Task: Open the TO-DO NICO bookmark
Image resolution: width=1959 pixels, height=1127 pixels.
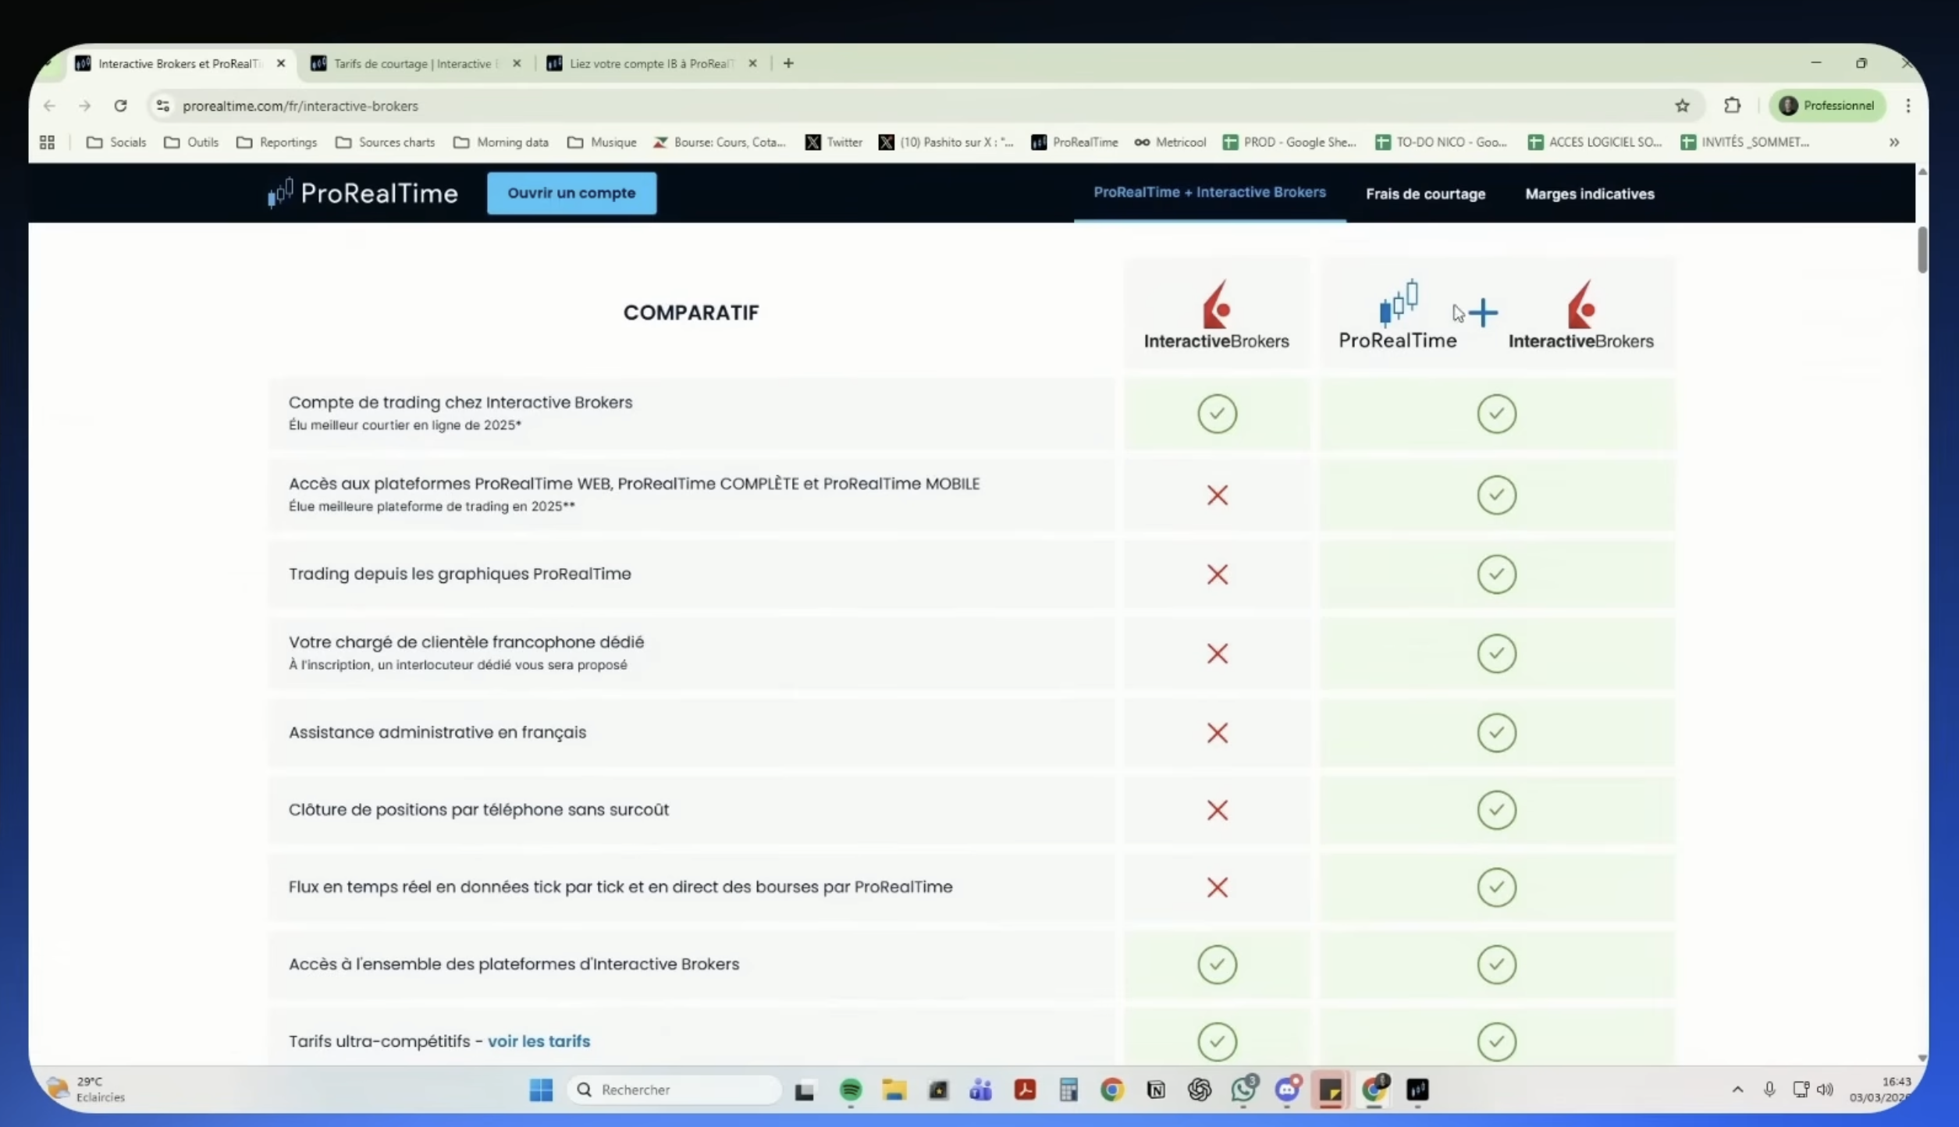Action: (1441, 142)
